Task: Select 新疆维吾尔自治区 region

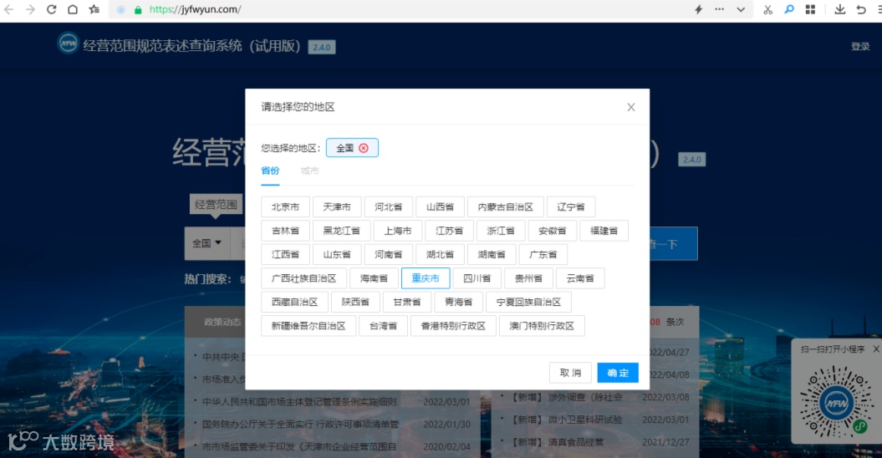Action: pyautogui.click(x=308, y=326)
